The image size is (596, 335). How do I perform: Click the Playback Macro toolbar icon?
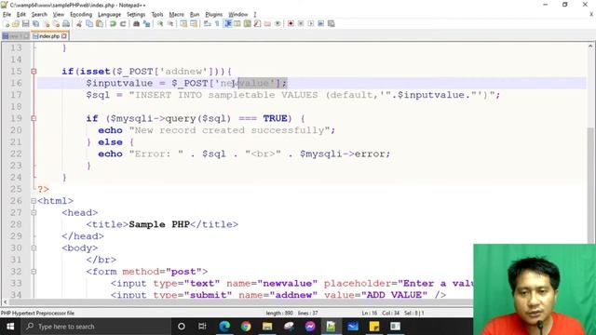coord(311,23)
